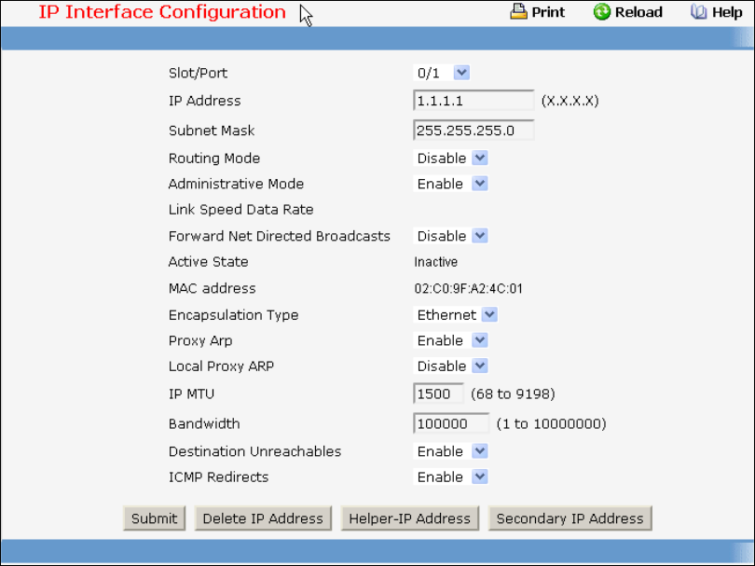Click the IP MTU input field

click(x=438, y=394)
